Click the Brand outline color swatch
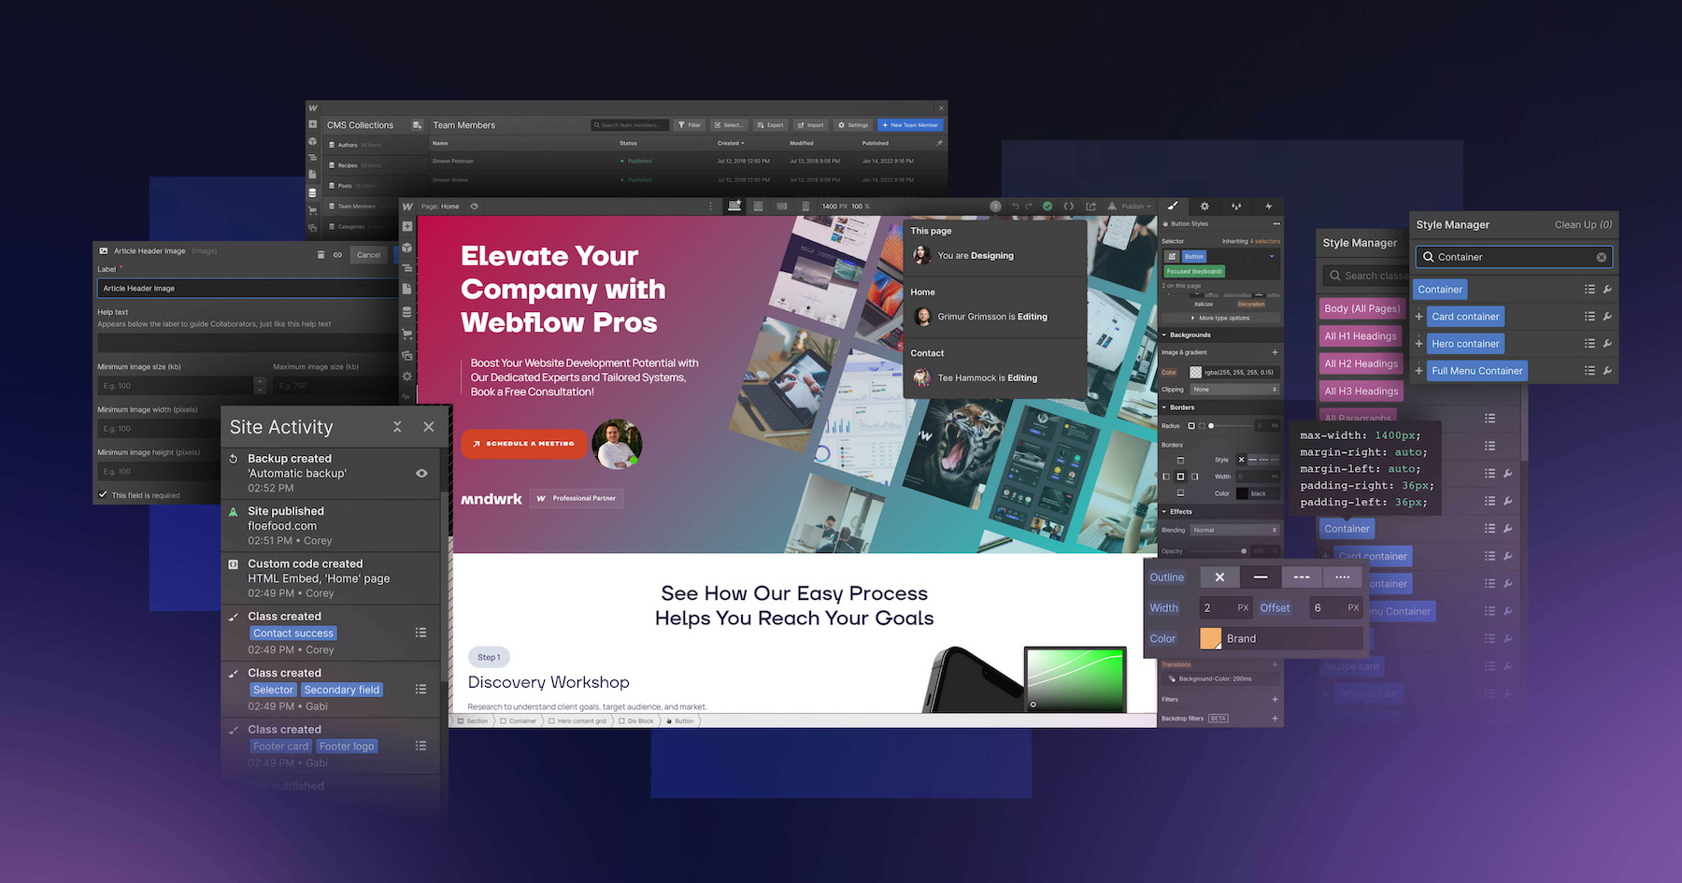This screenshot has height=883, width=1682. 1210,638
